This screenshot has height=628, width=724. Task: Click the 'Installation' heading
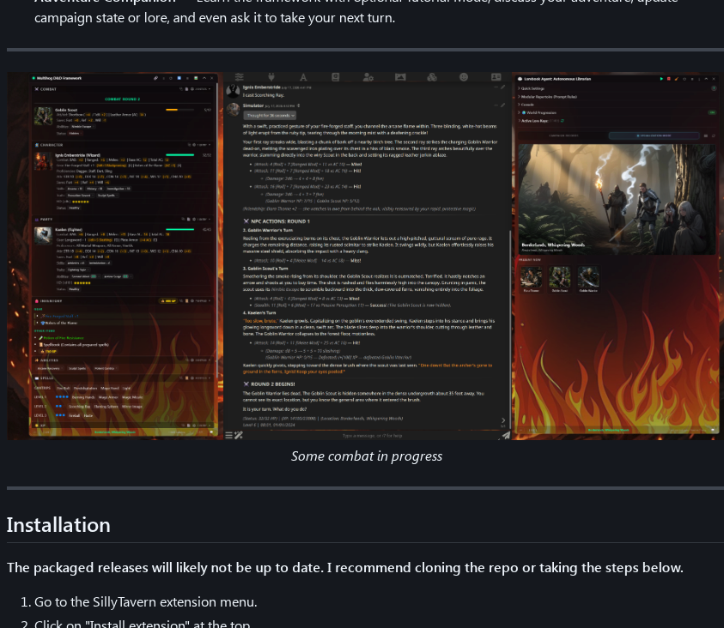click(58, 525)
